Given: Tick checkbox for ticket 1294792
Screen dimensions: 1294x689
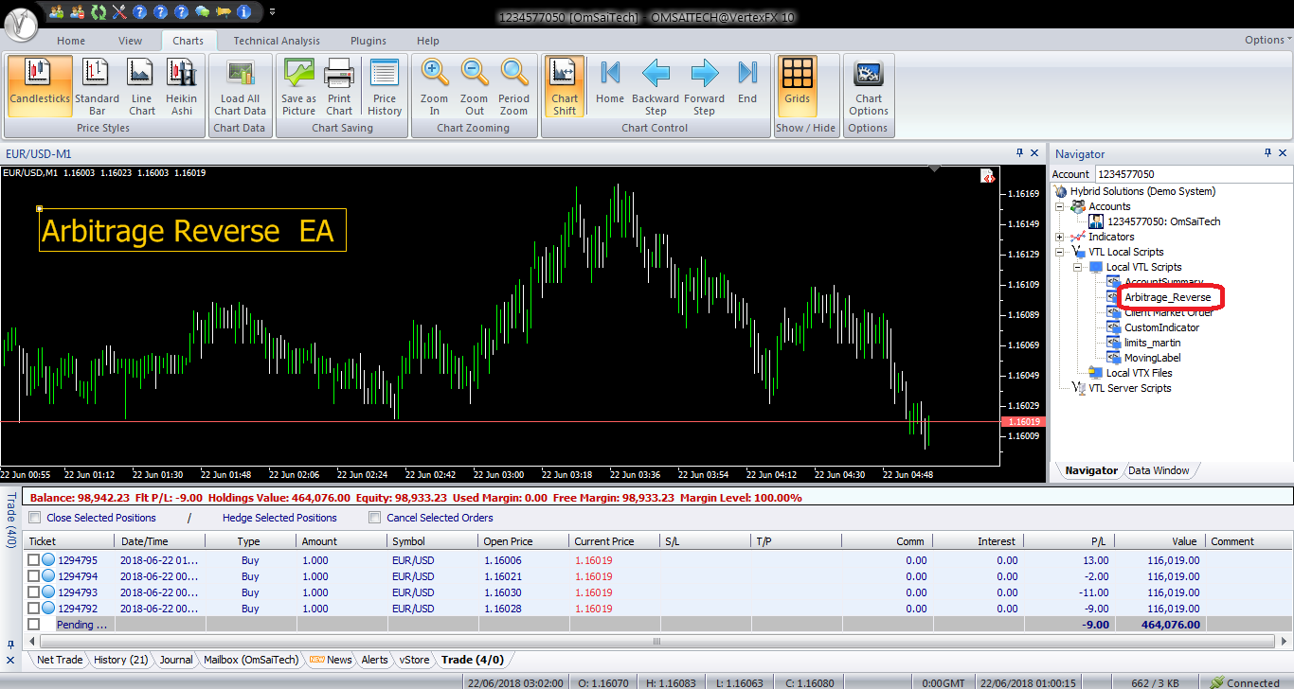Looking at the screenshot, I should pos(34,609).
